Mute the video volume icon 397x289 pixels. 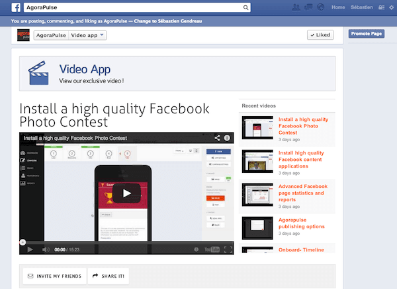click(46, 249)
